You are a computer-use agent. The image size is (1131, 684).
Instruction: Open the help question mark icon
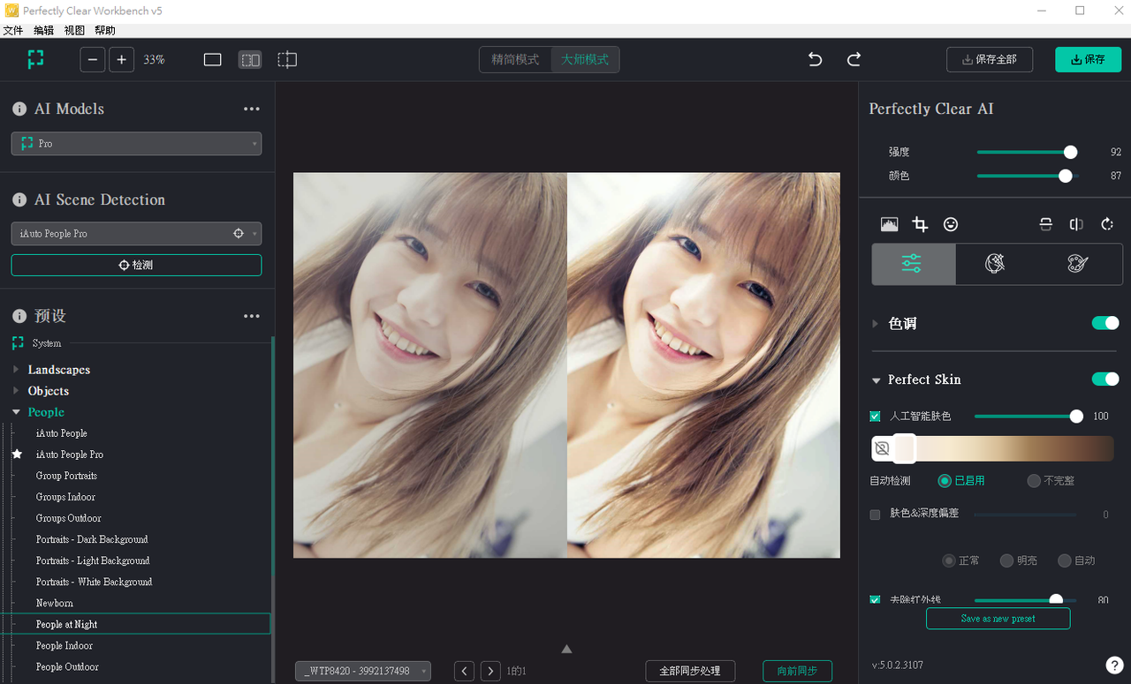tap(1114, 665)
